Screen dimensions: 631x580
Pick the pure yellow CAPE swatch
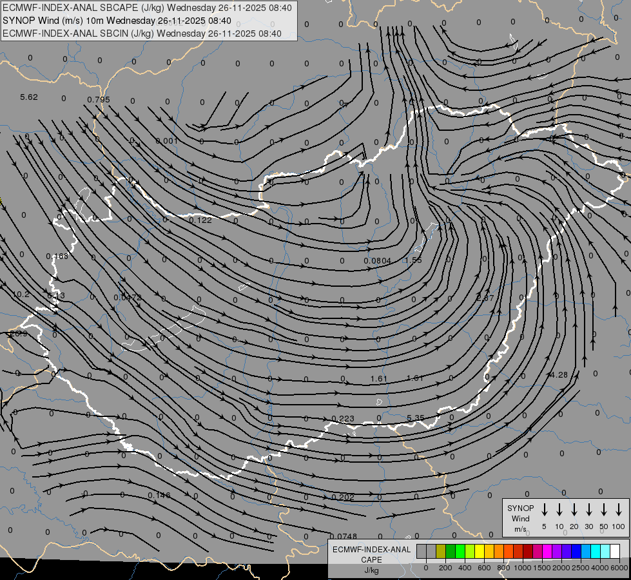[x=480, y=551]
